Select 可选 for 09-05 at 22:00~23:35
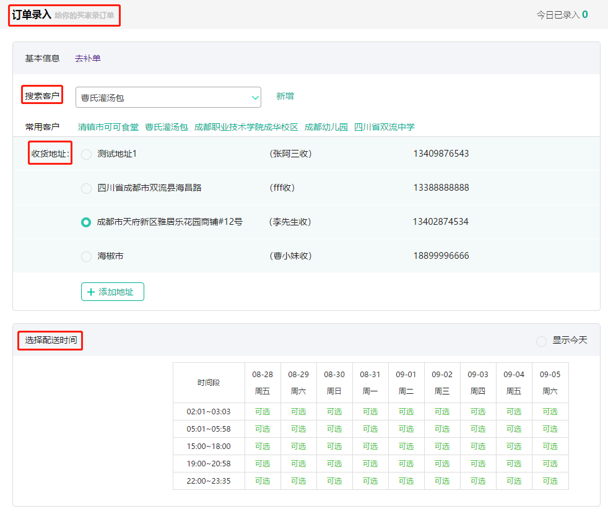Image resolution: width=608 pixels, height=514 pixels. (x=550, y=481)
